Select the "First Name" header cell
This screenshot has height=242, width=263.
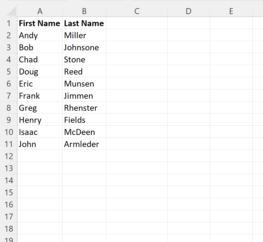[x=39, y=23]
